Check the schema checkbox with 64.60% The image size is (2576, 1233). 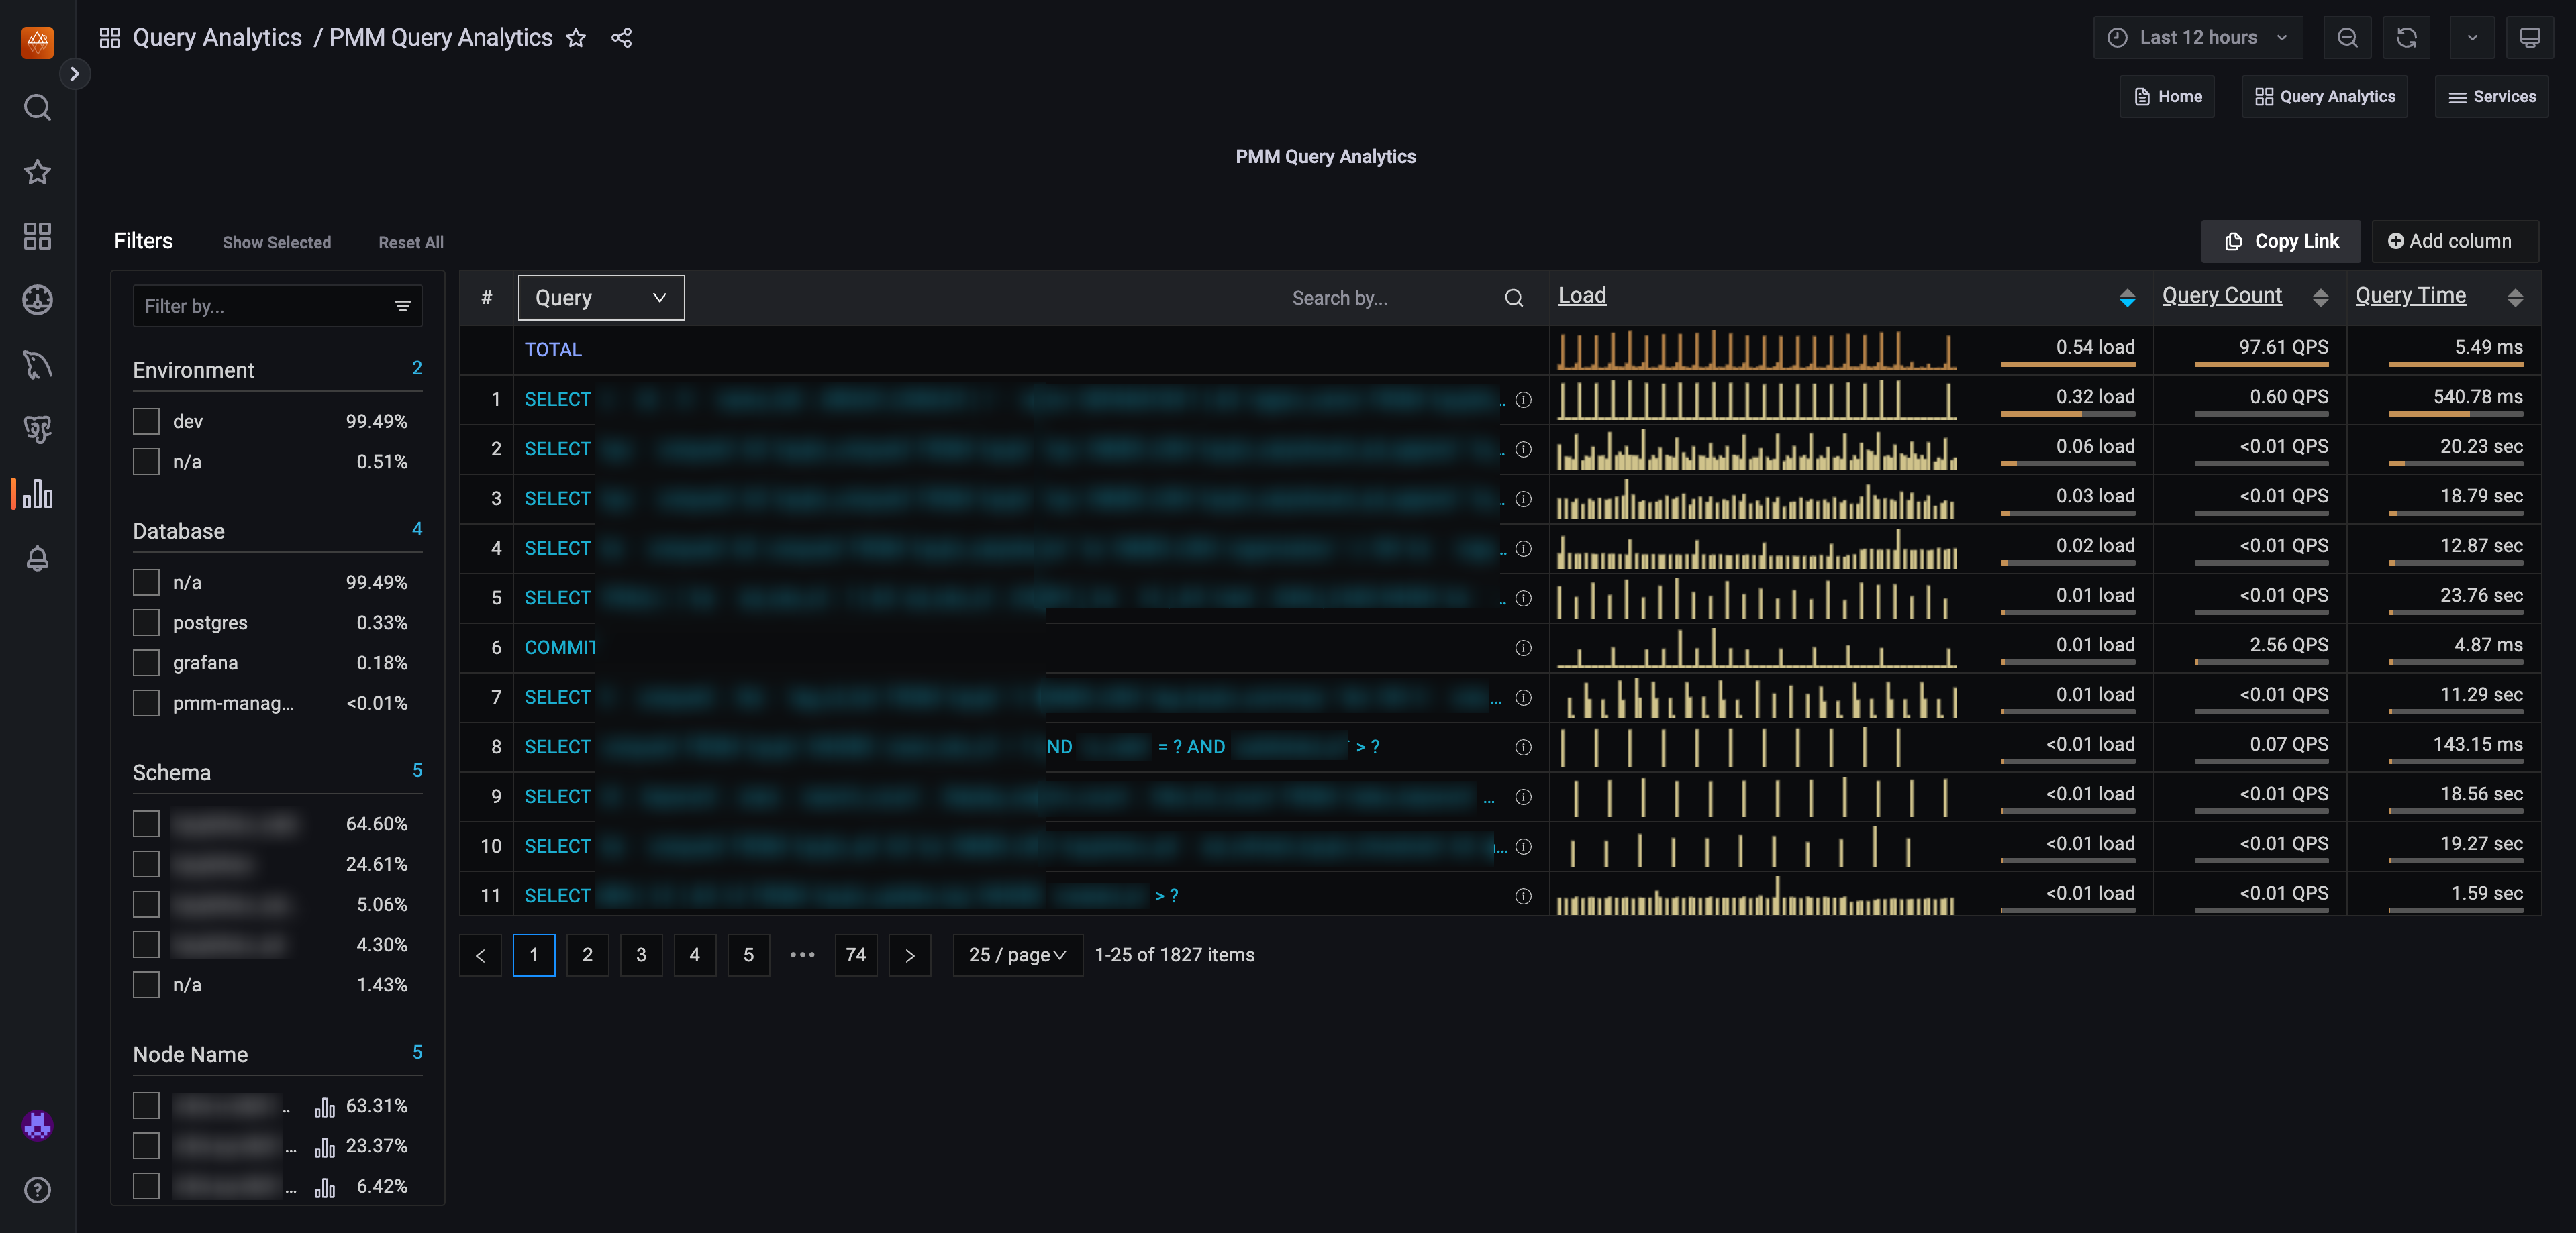coord(146,824)
